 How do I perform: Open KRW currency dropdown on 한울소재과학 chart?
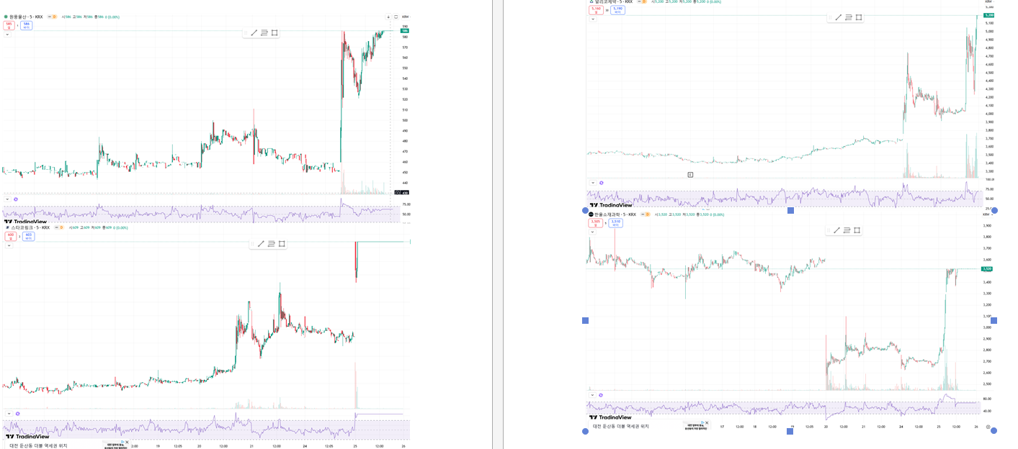coord(986,214)
